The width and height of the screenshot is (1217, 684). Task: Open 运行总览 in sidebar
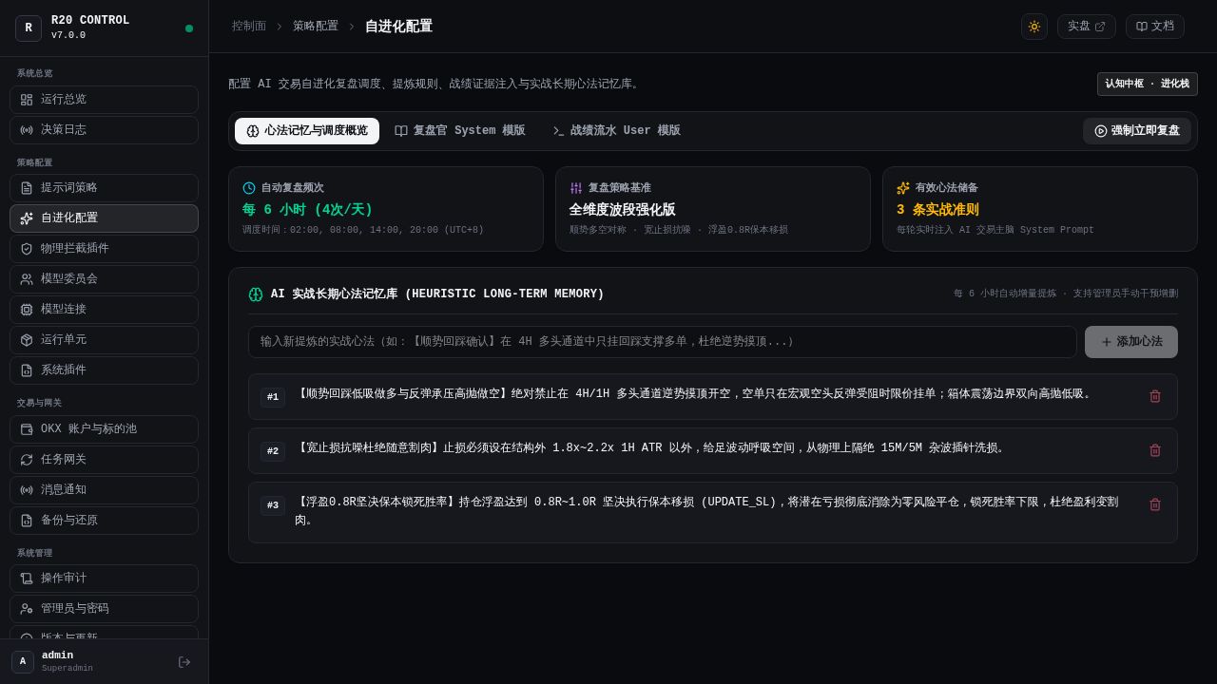104,100
